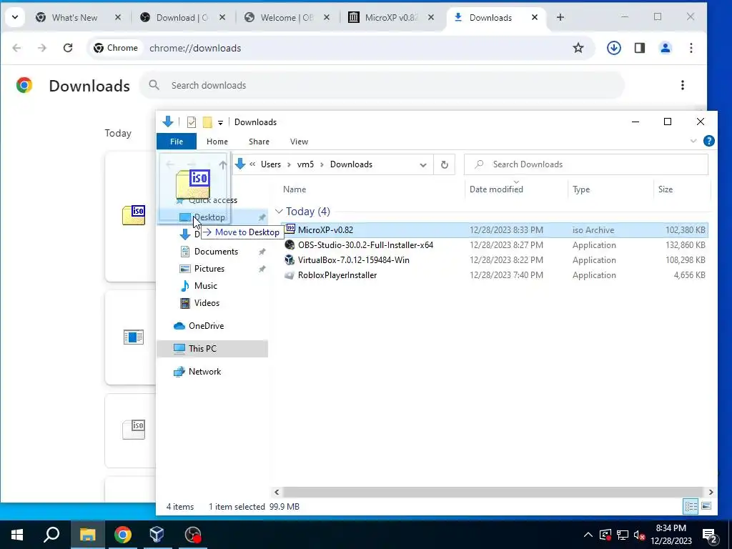Select Desktop in the navigation pane
The image size is (732, 549).
pos(209,217)
